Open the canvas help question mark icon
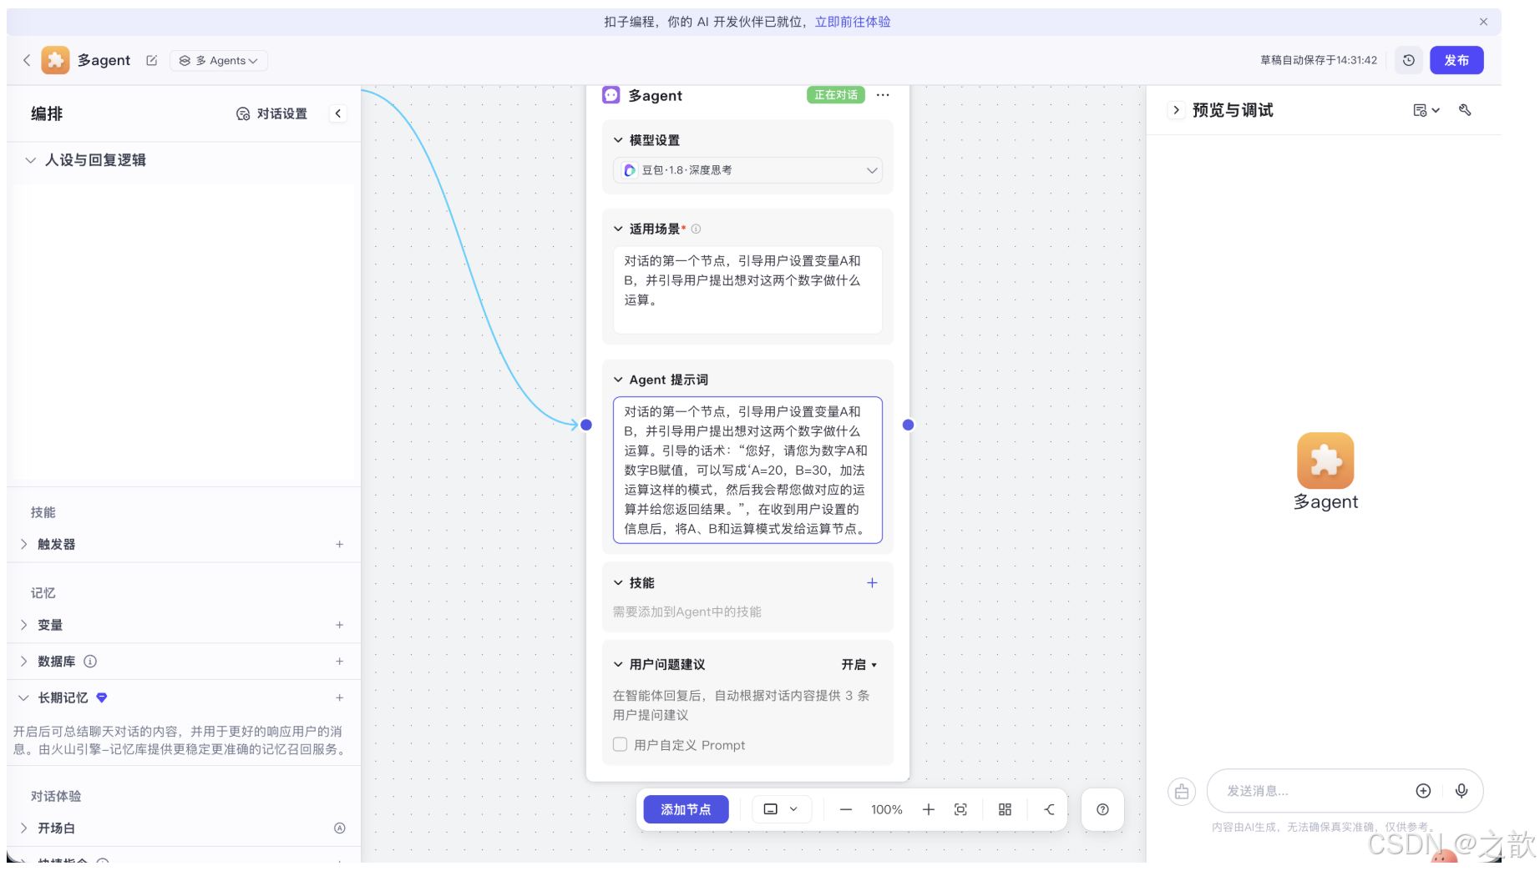This screenshot has width=1540, height=871. (x=1102, y=808)
